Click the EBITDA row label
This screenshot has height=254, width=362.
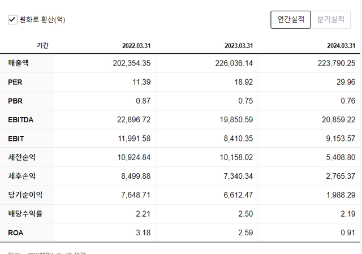tap(20, 119)
